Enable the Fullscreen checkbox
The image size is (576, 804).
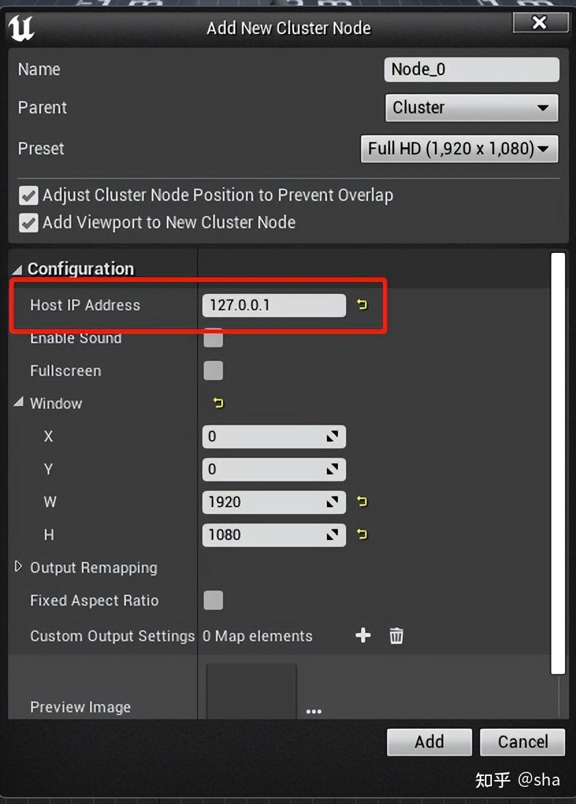pos(213,371)
